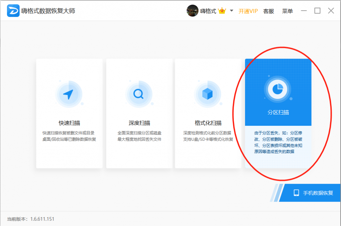The width and height of the screenshot is (341, 226).
Task: Click the 嗨格式 app logo icon
Action: point(13,11)
